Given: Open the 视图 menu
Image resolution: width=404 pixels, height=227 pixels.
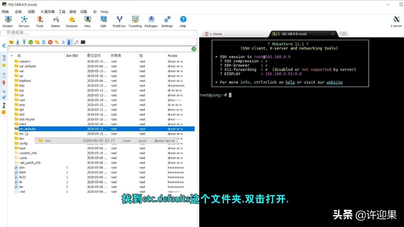Looking at the screenshot, I should click(31, 11).
